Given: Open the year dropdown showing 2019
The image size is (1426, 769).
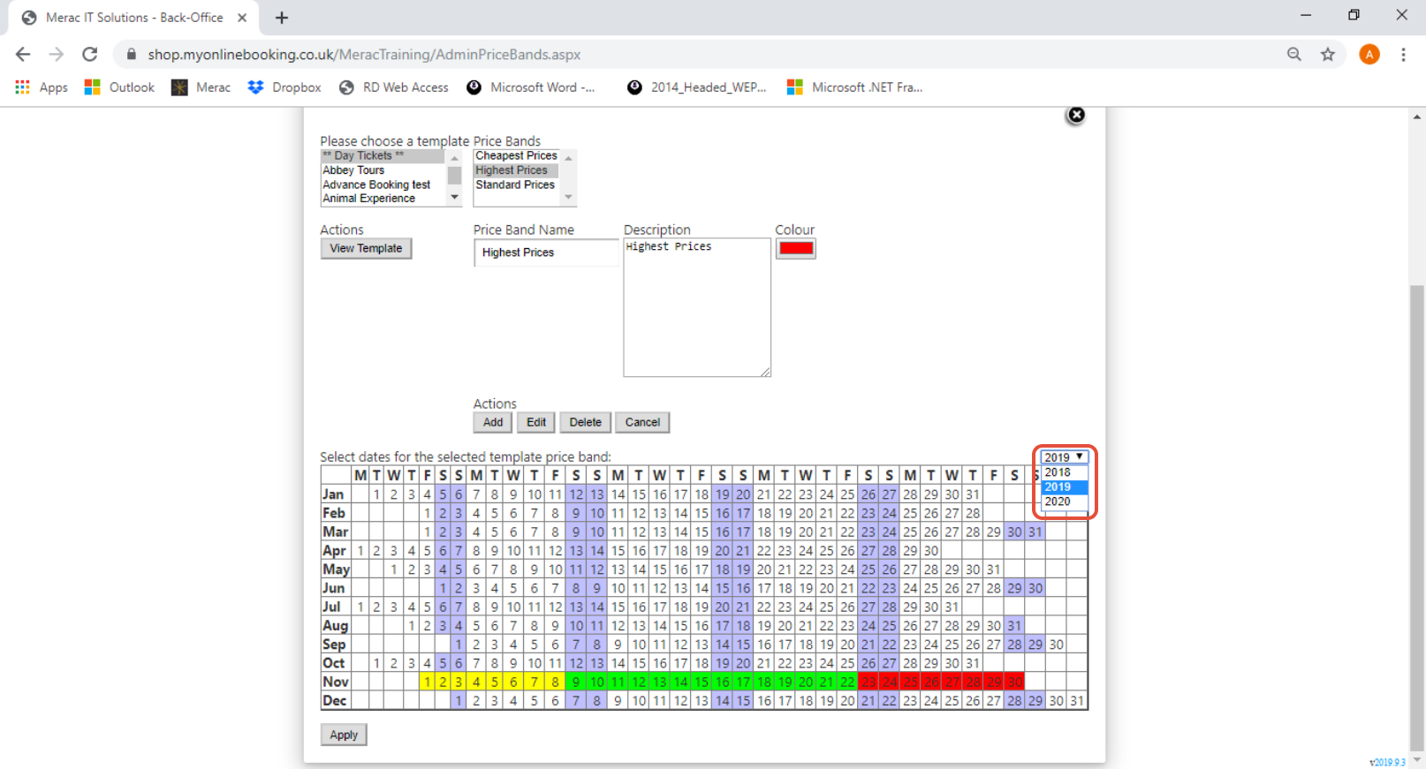Looking at the screenshot, I should pos(1064,457).
